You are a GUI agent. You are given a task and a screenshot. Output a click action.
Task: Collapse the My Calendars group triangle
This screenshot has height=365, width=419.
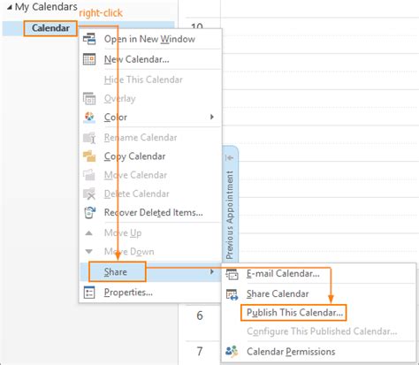(10, 7)
